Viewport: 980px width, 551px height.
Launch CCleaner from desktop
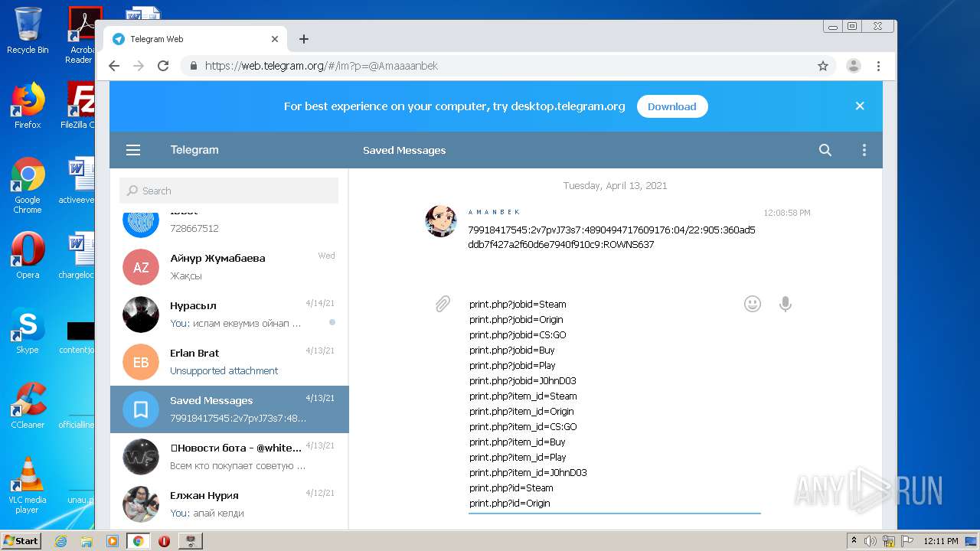[28, 406]
